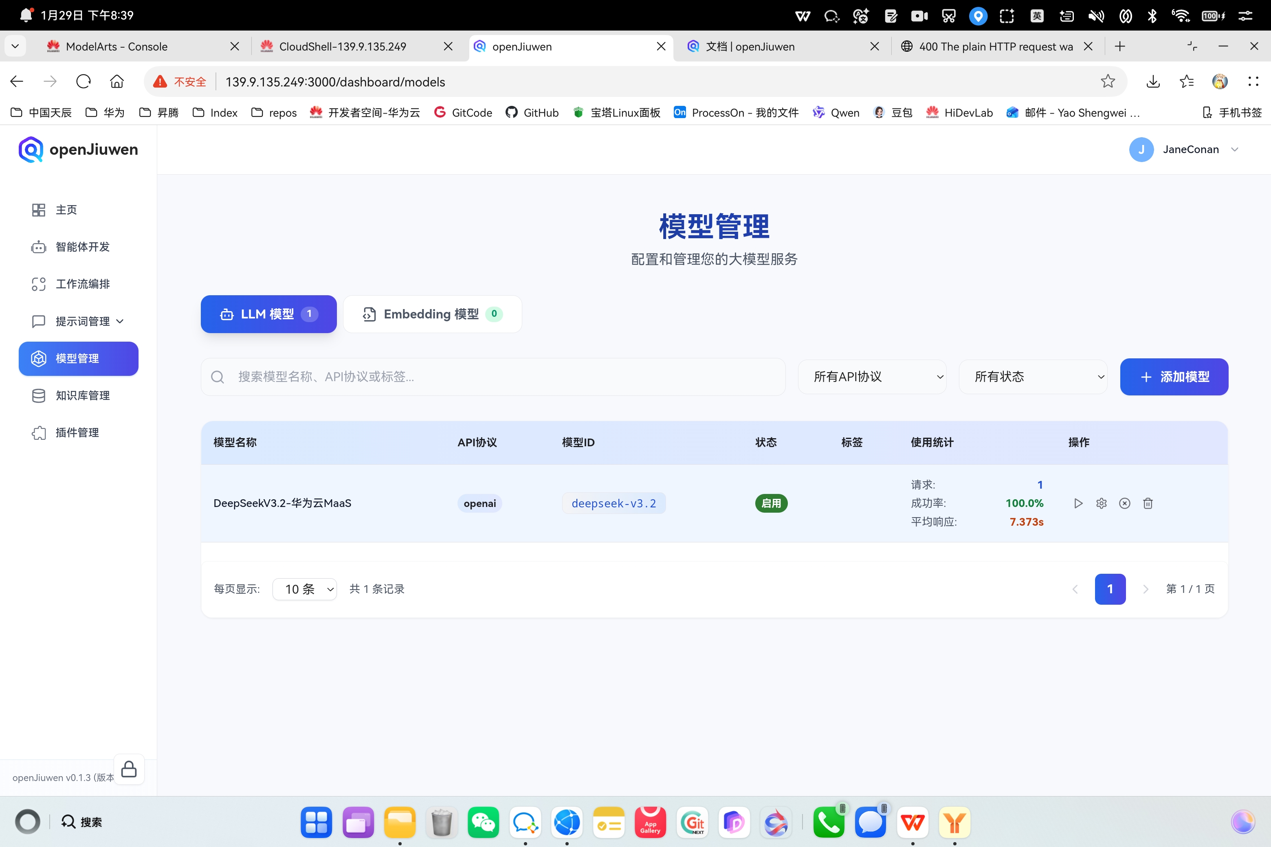Click the disable (circle-x) icon in model row
Viewport: 1271px width, 847px height.
[1125, 503]
